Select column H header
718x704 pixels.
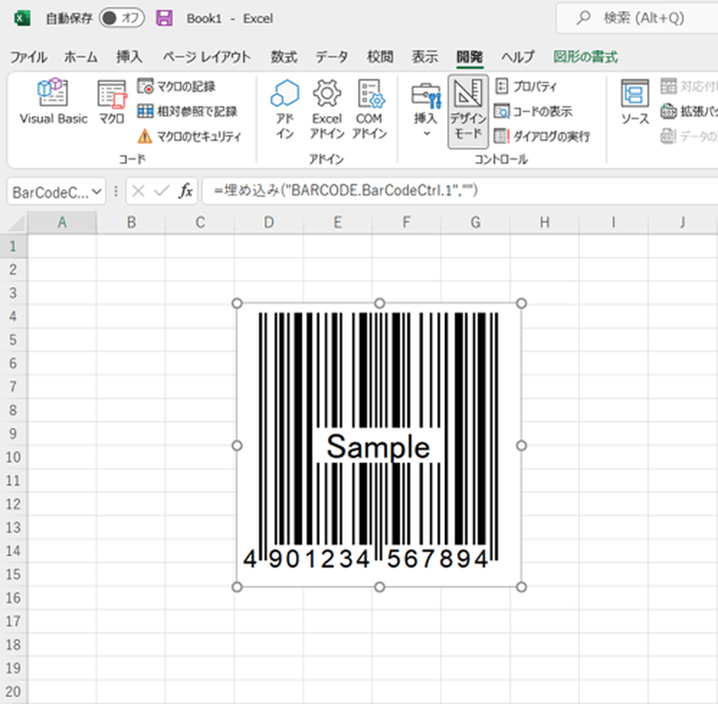click(x=544, y=222)
